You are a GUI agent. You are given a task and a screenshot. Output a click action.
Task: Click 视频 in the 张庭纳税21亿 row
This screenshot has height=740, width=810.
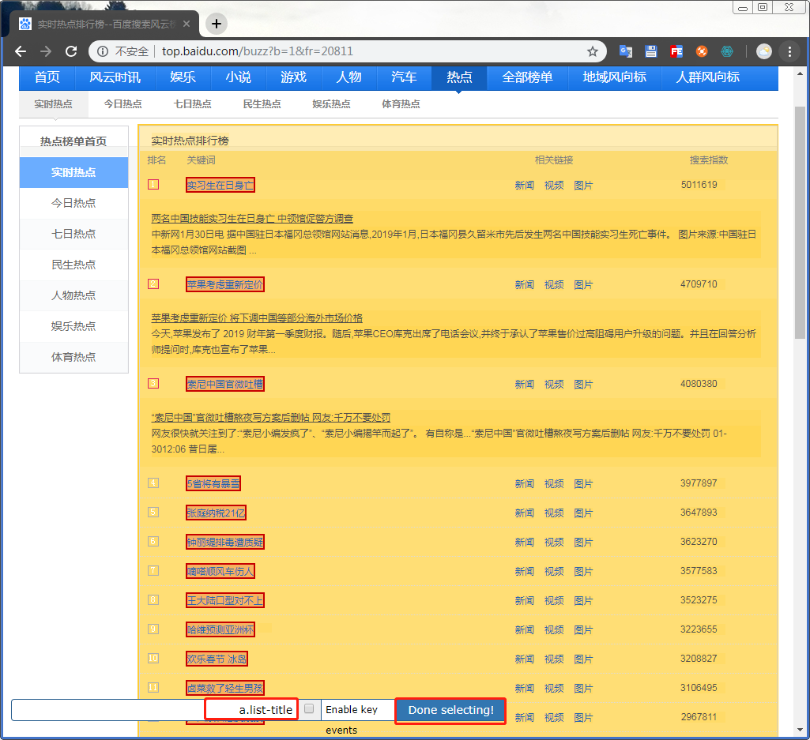click(554, 513)
